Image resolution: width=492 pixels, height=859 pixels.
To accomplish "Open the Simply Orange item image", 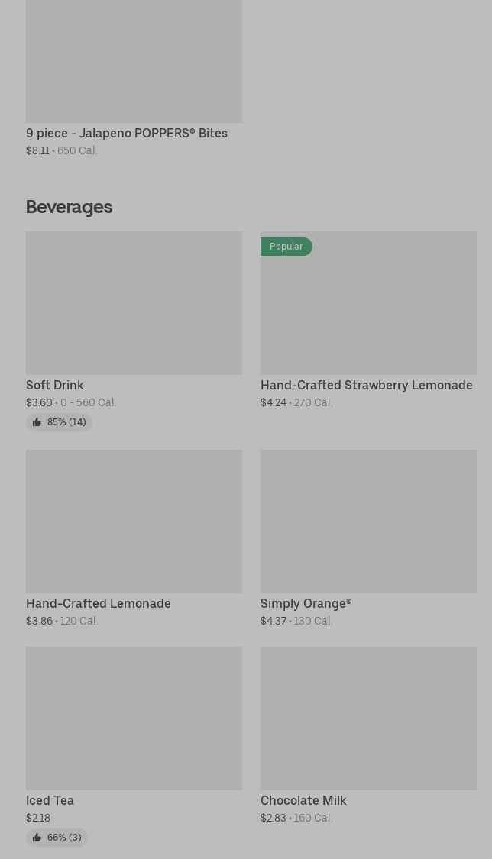I will click(x=368, y=522).
